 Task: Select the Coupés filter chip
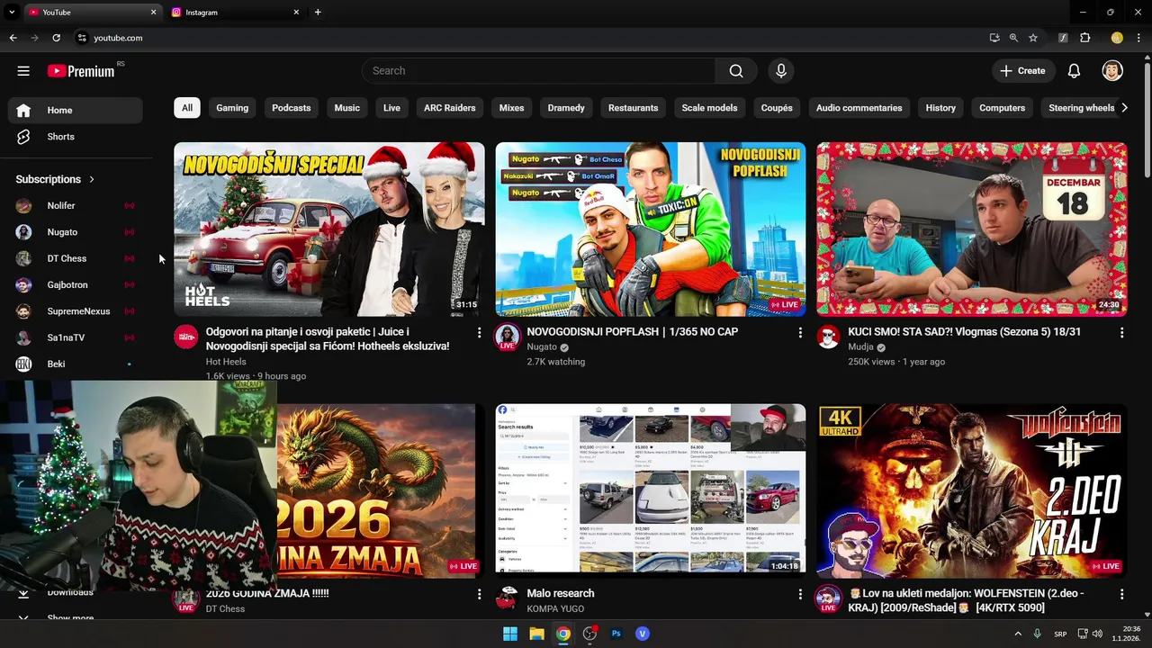coord(777,108)
